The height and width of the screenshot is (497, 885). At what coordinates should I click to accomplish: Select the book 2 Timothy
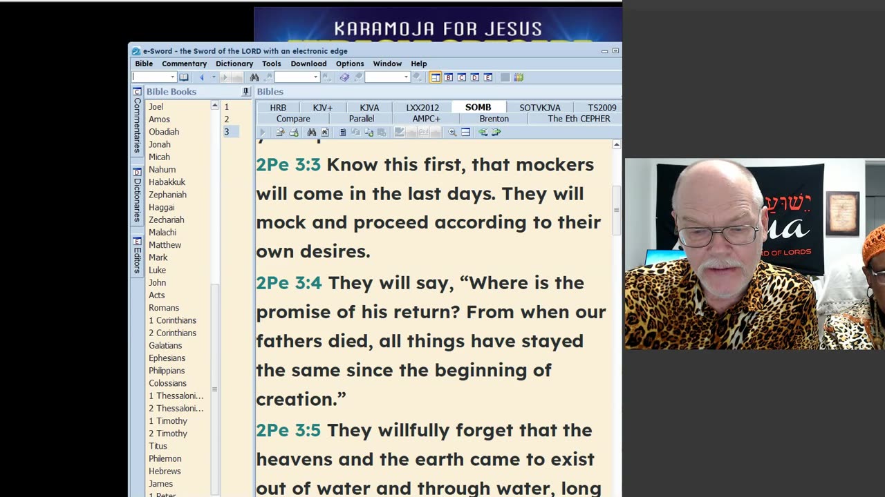pyautogui.click(x=168, y=433)
